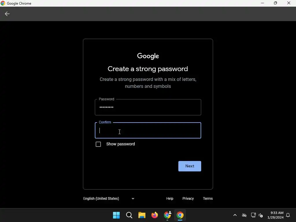This screenshot has height=222, width=296.
Task: Click the OneDrive cloud tray icon
Action: coord(244,215)
